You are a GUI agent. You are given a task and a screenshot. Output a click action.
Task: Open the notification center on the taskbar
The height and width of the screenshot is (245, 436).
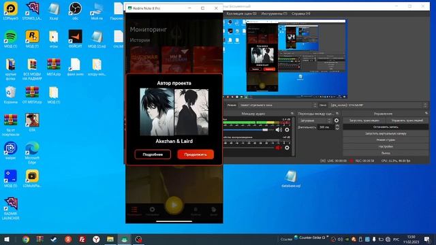coord(427,239)
